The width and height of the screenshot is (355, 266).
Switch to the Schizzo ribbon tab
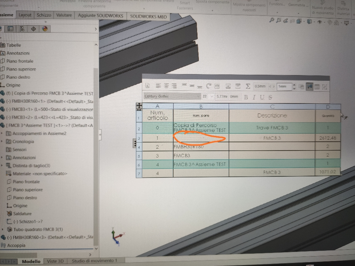click(44, 15)
